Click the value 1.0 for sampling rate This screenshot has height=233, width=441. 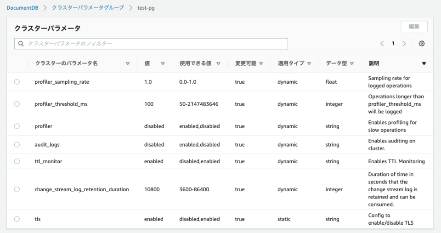click(148, 82)
